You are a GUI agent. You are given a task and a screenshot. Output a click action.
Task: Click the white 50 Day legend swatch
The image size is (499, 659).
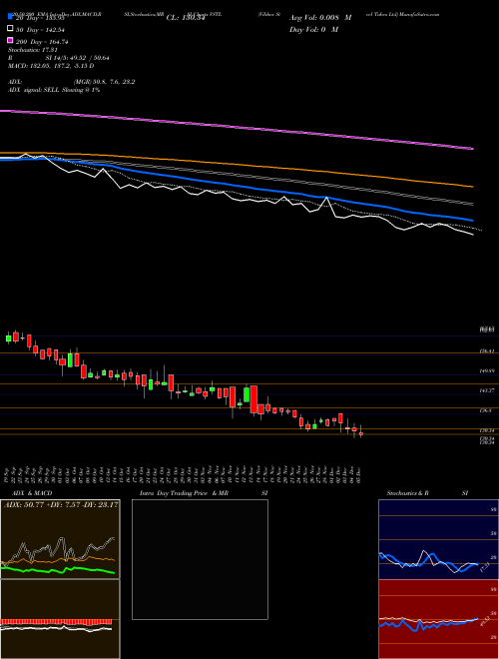(11, 29)
